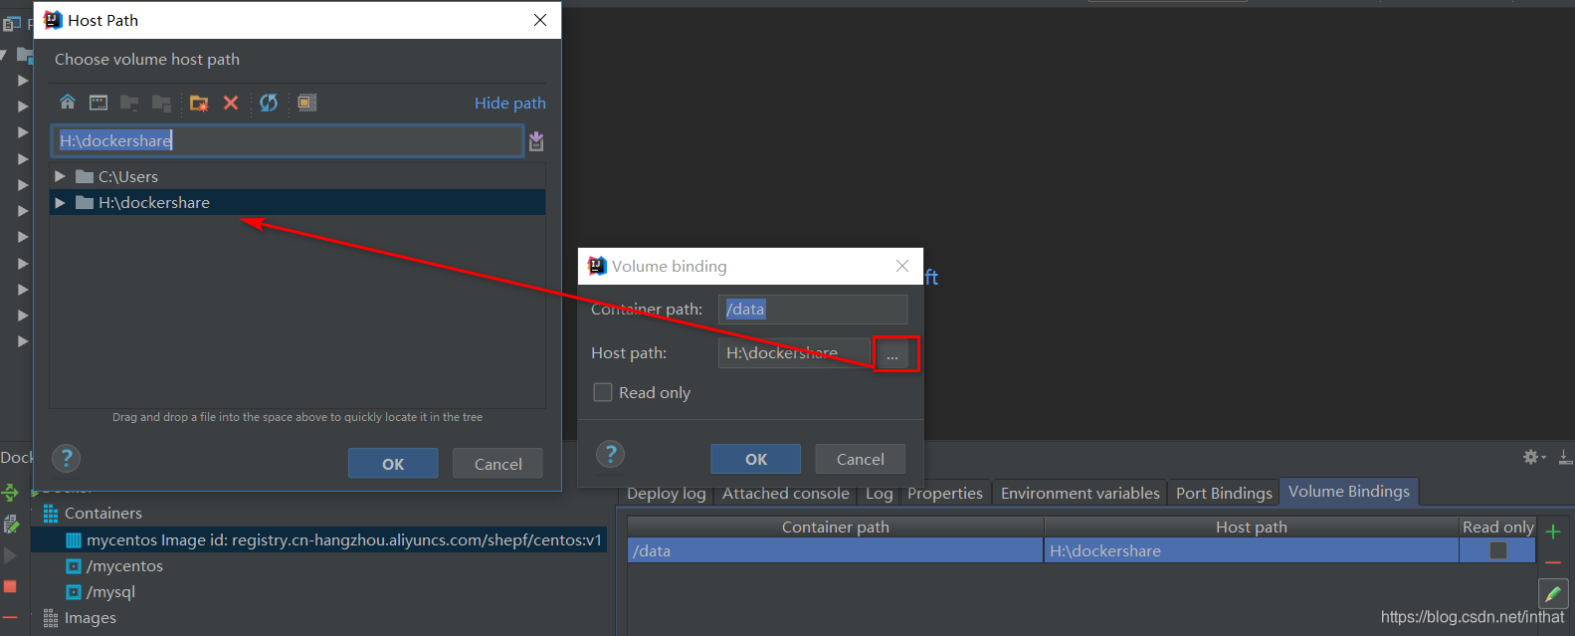
Task: Click the Images grid icon in Docker tree
Action: click(50, 618)
